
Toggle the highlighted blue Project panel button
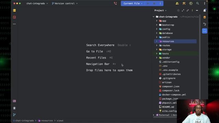(x=205, y=31)
